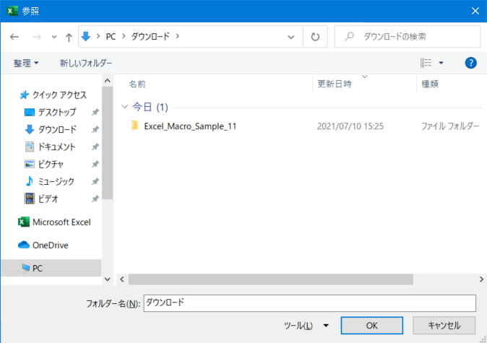Open the 整理 menu

click(26, 63)
